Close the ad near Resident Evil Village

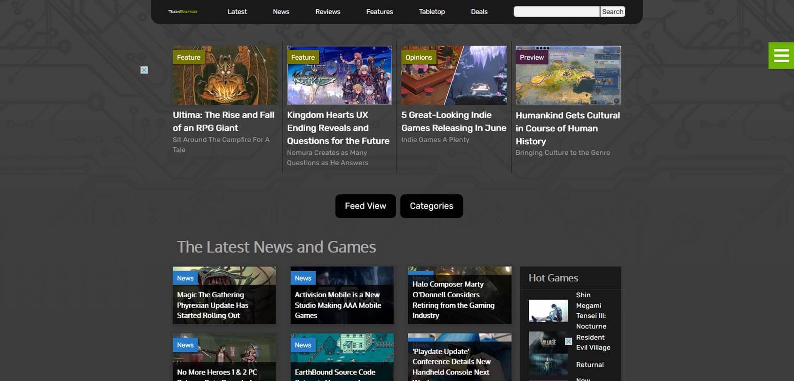(568, 341)
